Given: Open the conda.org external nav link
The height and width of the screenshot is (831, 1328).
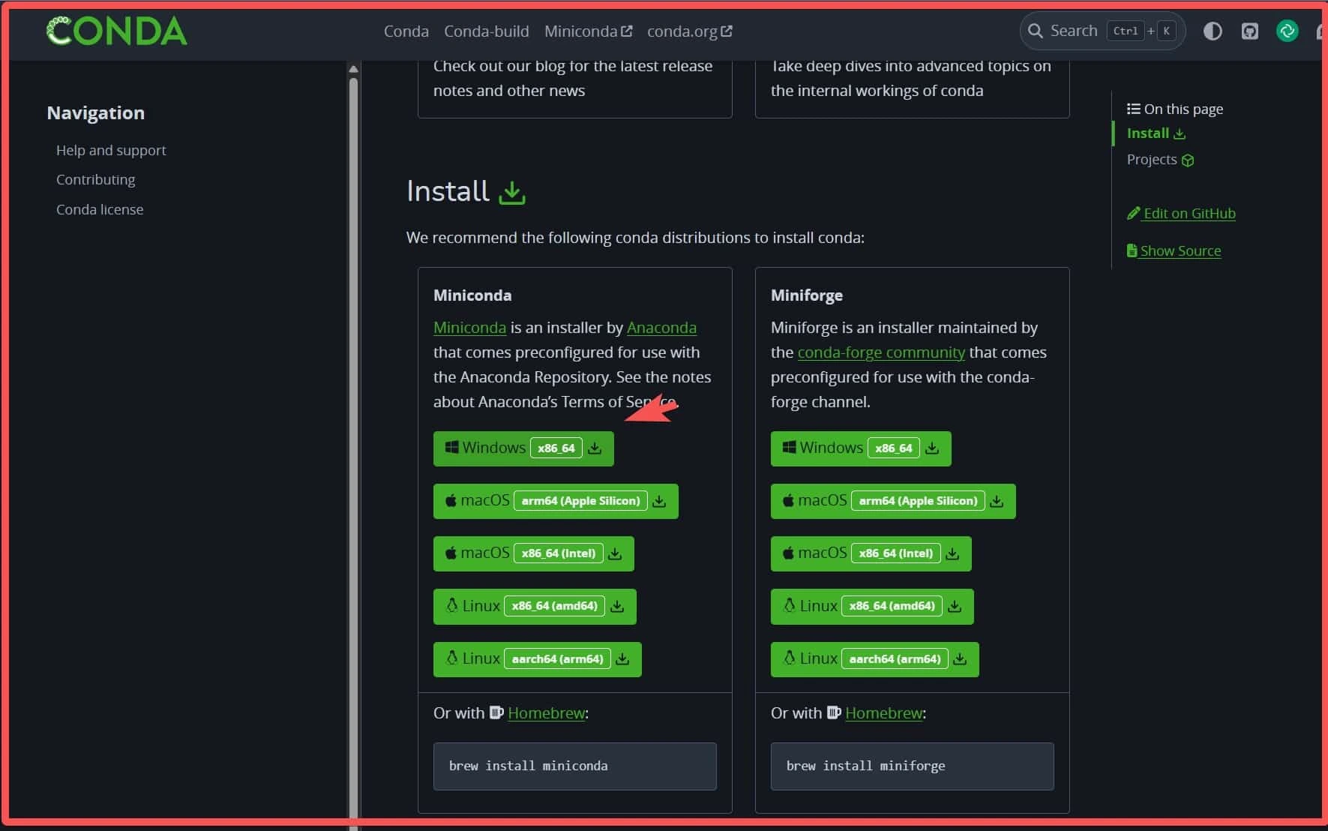Looking at the screenshot, I should tap(689, 31).
